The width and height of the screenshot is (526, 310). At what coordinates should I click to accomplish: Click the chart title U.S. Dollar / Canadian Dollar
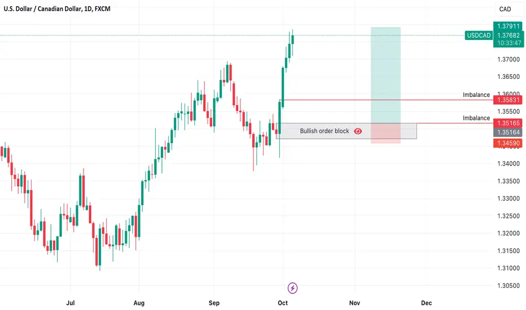tap(42, 8)
